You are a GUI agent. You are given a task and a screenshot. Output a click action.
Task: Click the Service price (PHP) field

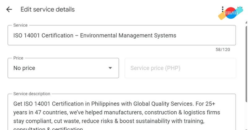pos(180,68)
